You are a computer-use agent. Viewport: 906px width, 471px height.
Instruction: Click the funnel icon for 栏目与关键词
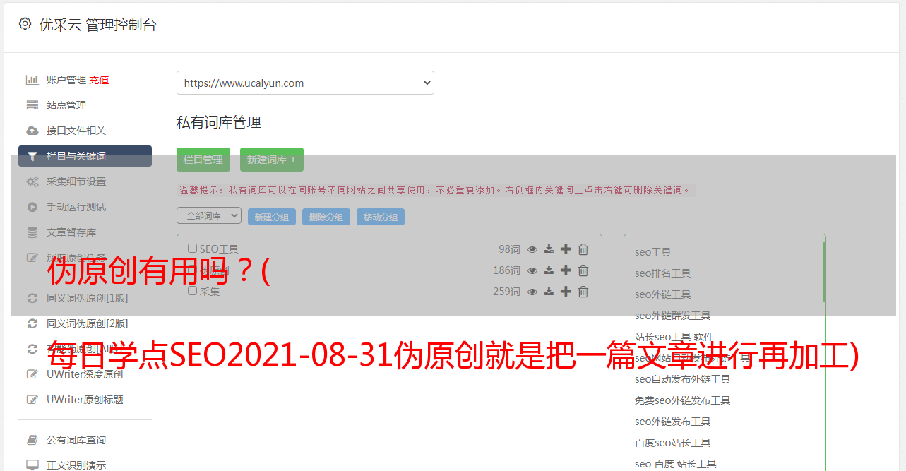pyautogui.click(x=32, y=156)
